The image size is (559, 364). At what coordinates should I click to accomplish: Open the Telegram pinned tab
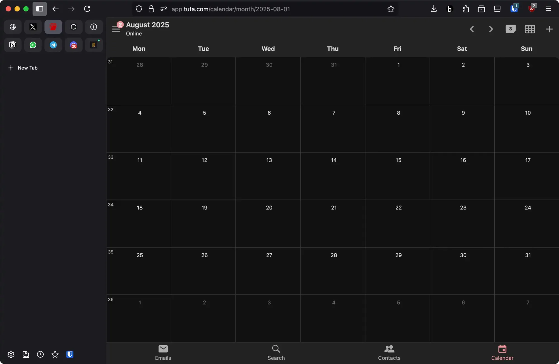point(53,45)
